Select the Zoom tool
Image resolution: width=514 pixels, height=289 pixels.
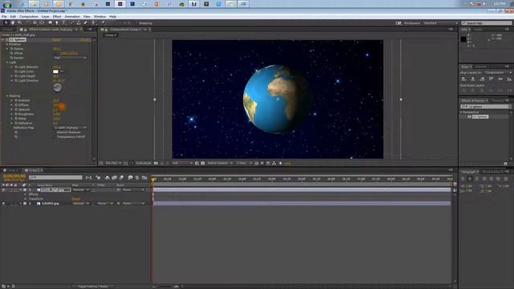pos(19,22)
